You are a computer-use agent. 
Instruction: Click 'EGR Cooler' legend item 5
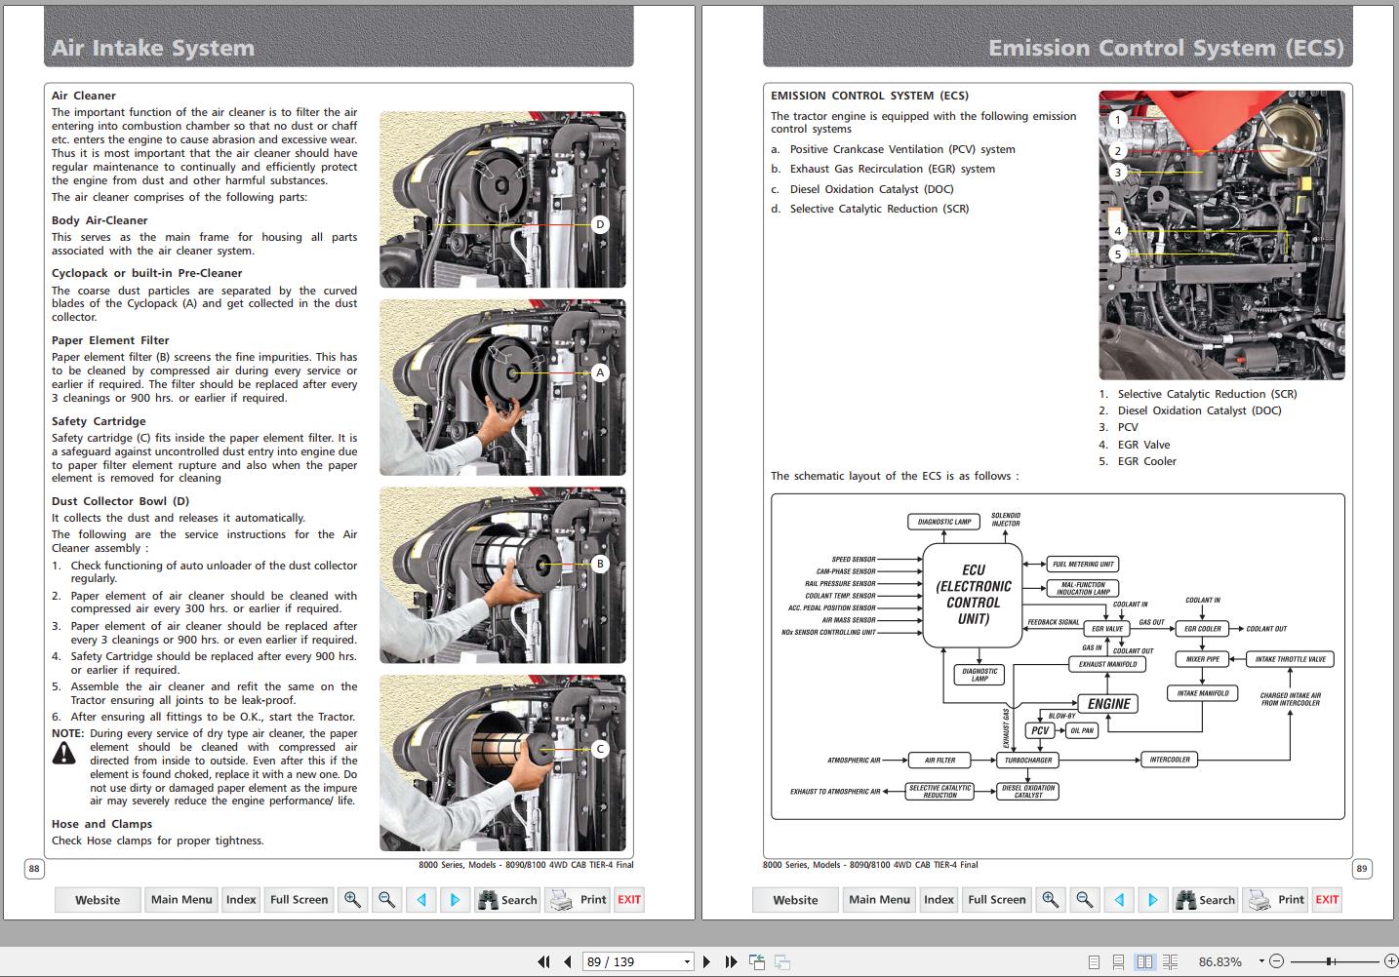pos(1146,461)
